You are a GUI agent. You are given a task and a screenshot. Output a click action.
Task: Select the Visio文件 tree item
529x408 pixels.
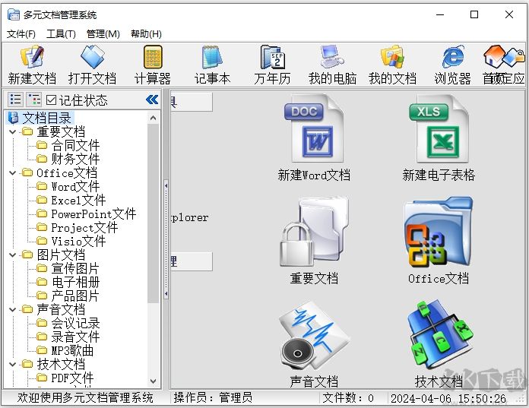click(78, 241)
